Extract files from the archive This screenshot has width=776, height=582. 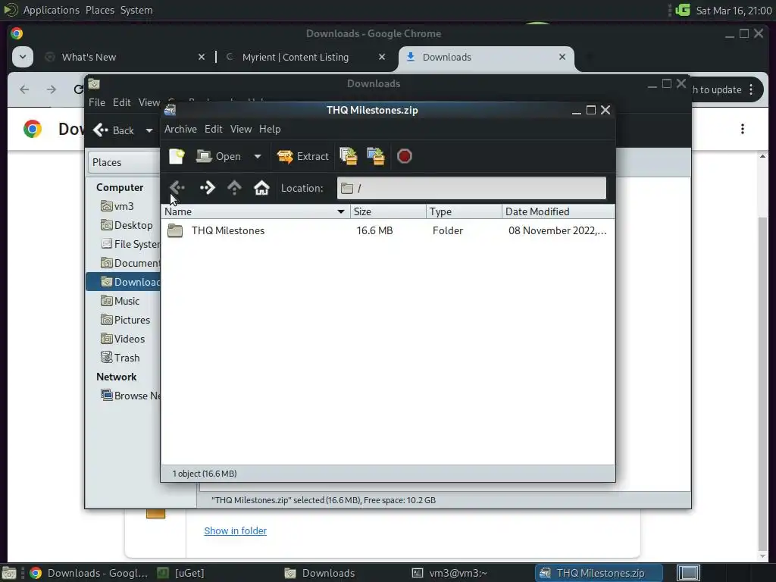[x=303, y=156]
